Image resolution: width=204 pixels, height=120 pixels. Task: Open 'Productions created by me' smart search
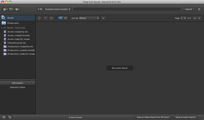pyautogui.click(x=20, y=47)
